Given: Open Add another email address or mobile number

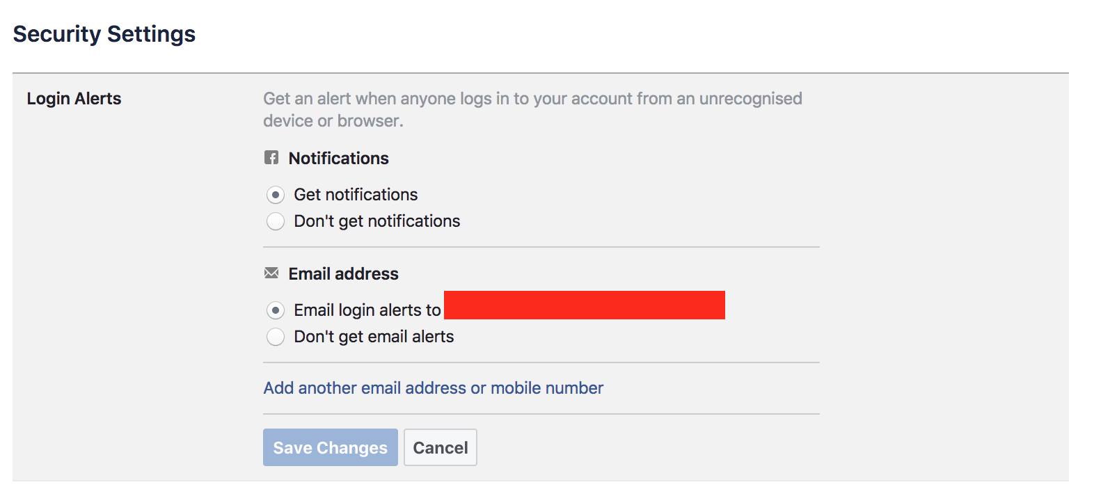Looking at the screenshot, I should (434, 388).
